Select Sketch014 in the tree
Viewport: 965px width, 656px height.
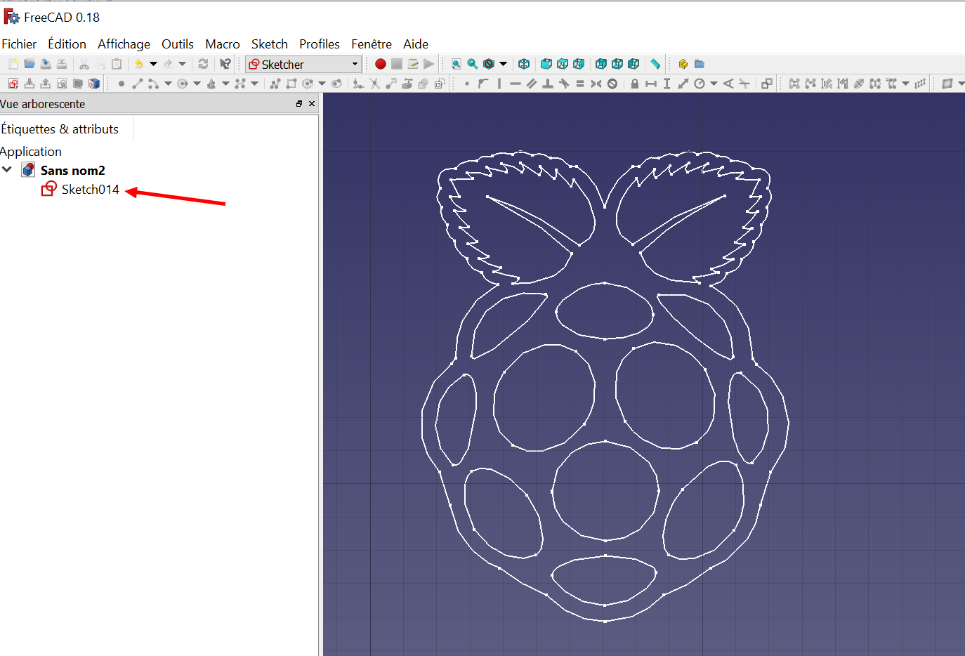91,189
